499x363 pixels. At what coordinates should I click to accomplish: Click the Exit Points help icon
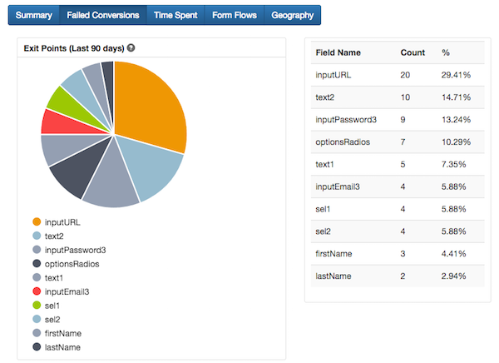point(131,47)
